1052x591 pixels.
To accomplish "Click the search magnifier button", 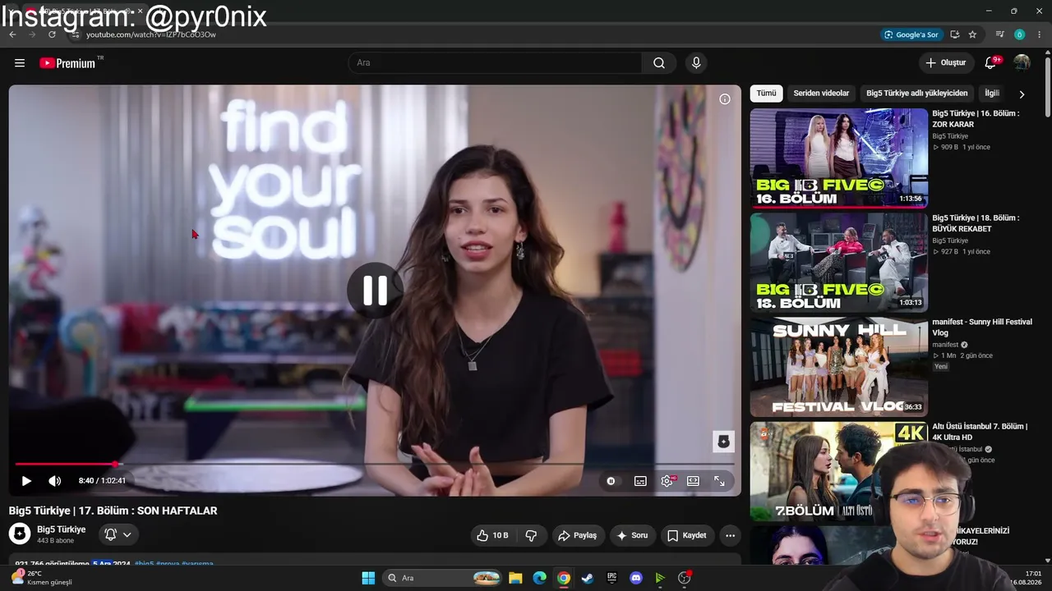I will (659, 63).
